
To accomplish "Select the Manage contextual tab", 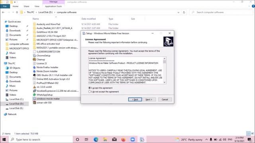I will (x=53, y=2).
